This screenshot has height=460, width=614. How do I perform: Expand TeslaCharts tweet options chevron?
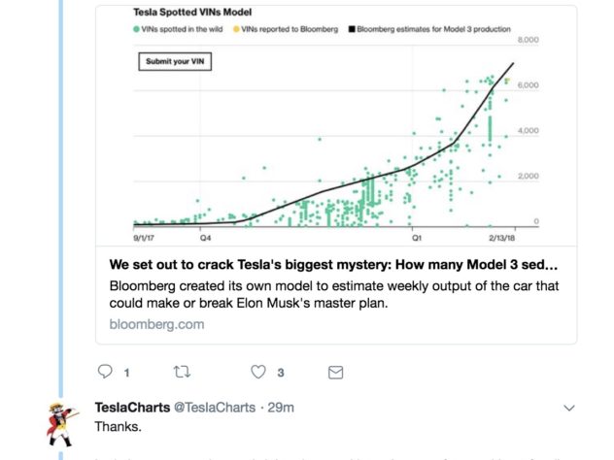click(x=569, y=408)
